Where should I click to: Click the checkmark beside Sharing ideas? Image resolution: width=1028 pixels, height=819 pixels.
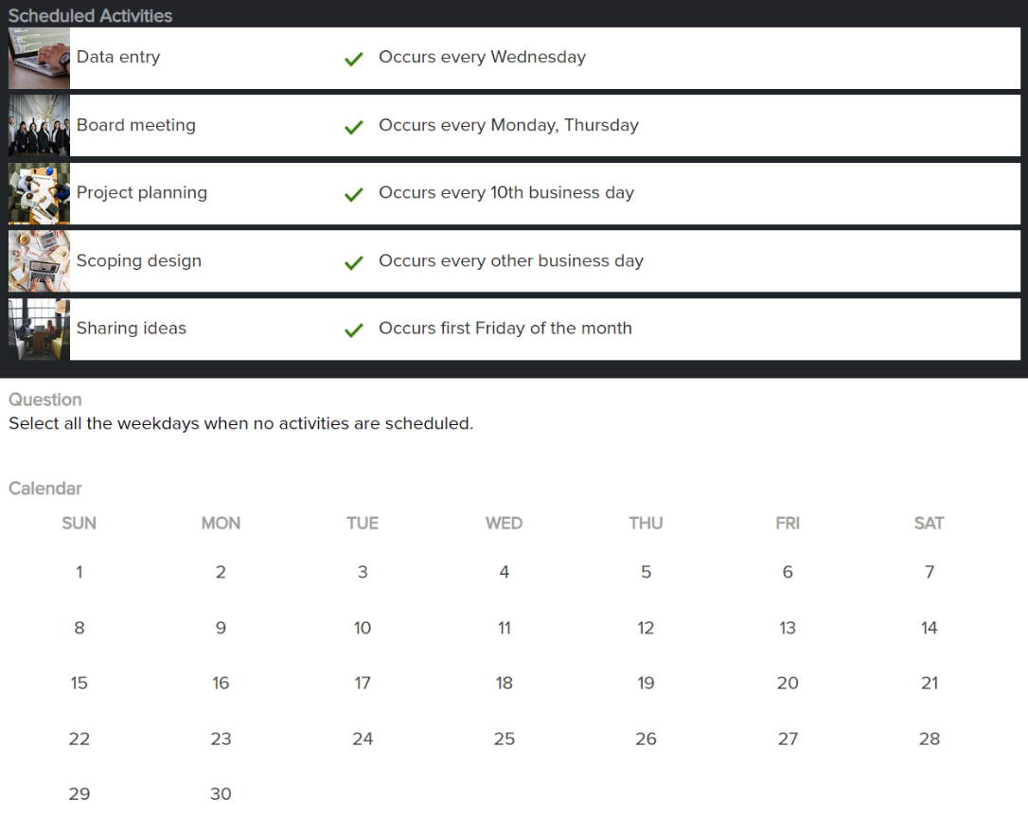coord(353,329)
